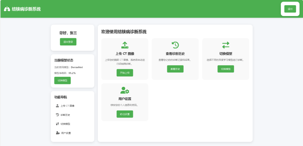Click the 用户设置 card title

click(125, 99)
